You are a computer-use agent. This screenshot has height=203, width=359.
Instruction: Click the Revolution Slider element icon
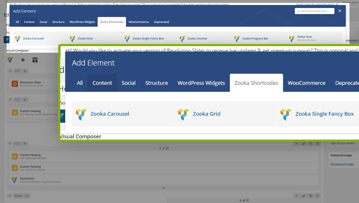point(15,84)
